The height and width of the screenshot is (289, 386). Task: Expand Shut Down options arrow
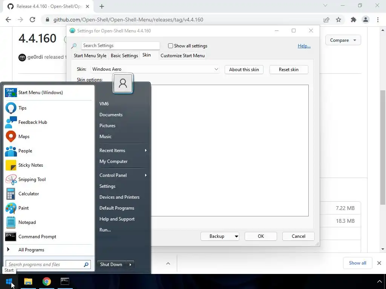point(130,265)
